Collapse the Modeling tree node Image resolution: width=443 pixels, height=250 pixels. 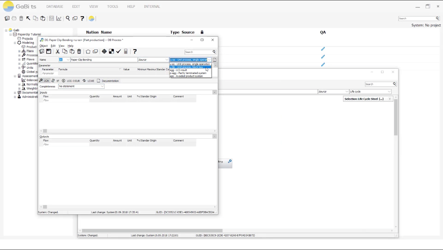tap(15, 43)
